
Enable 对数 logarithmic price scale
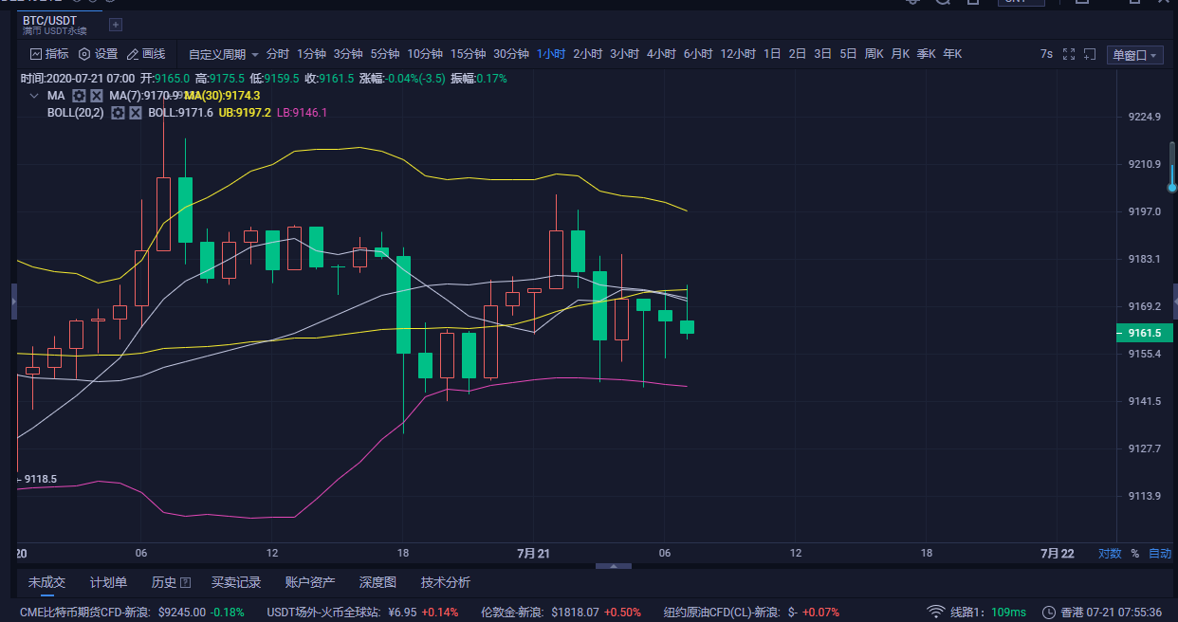click(1110, 553)
